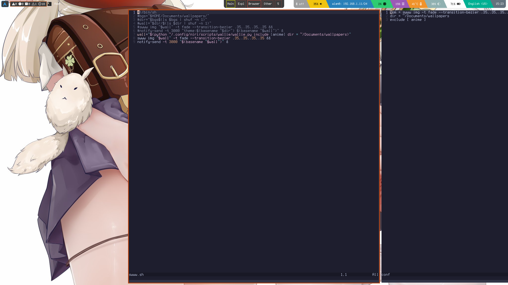Click the 15:23 clock
Viewport: 508px width, 285px height.
(x=499, y=4)
